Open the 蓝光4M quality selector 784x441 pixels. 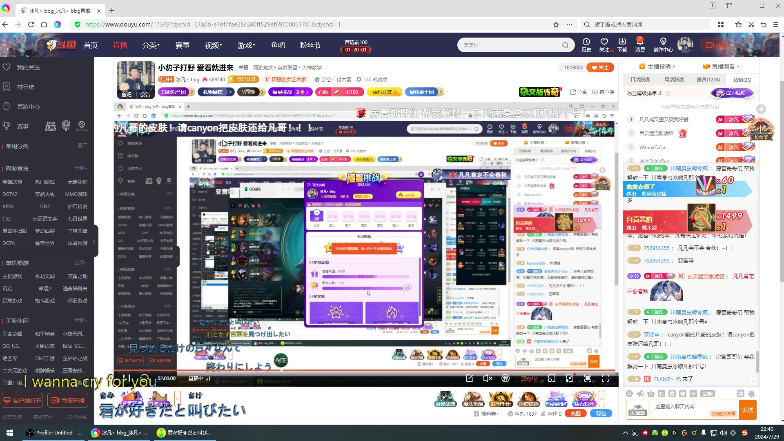(529, 379)
